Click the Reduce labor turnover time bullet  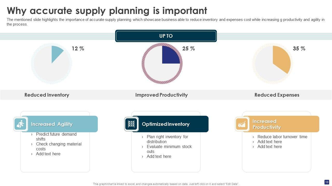(x=282, y=137)
